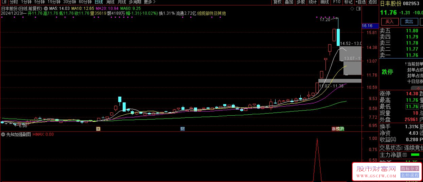This screenshot has width=423, height=182.
Task: Expand the 先知加强副图 indicator dropdown
Action: coord(3,134)
